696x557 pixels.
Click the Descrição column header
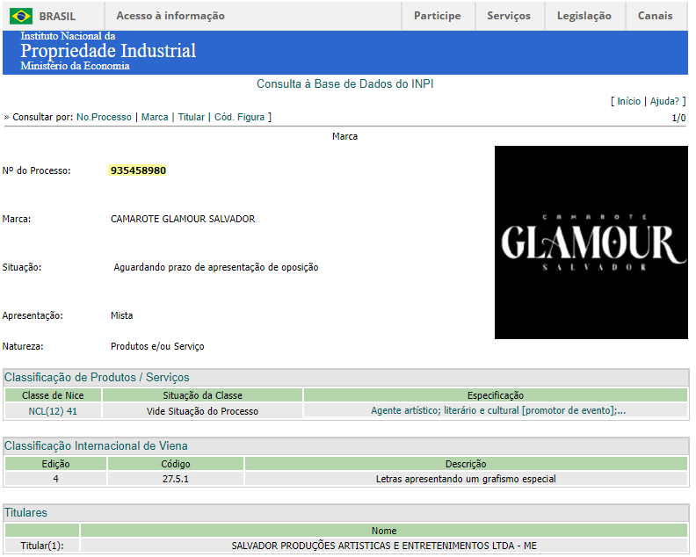466,464
